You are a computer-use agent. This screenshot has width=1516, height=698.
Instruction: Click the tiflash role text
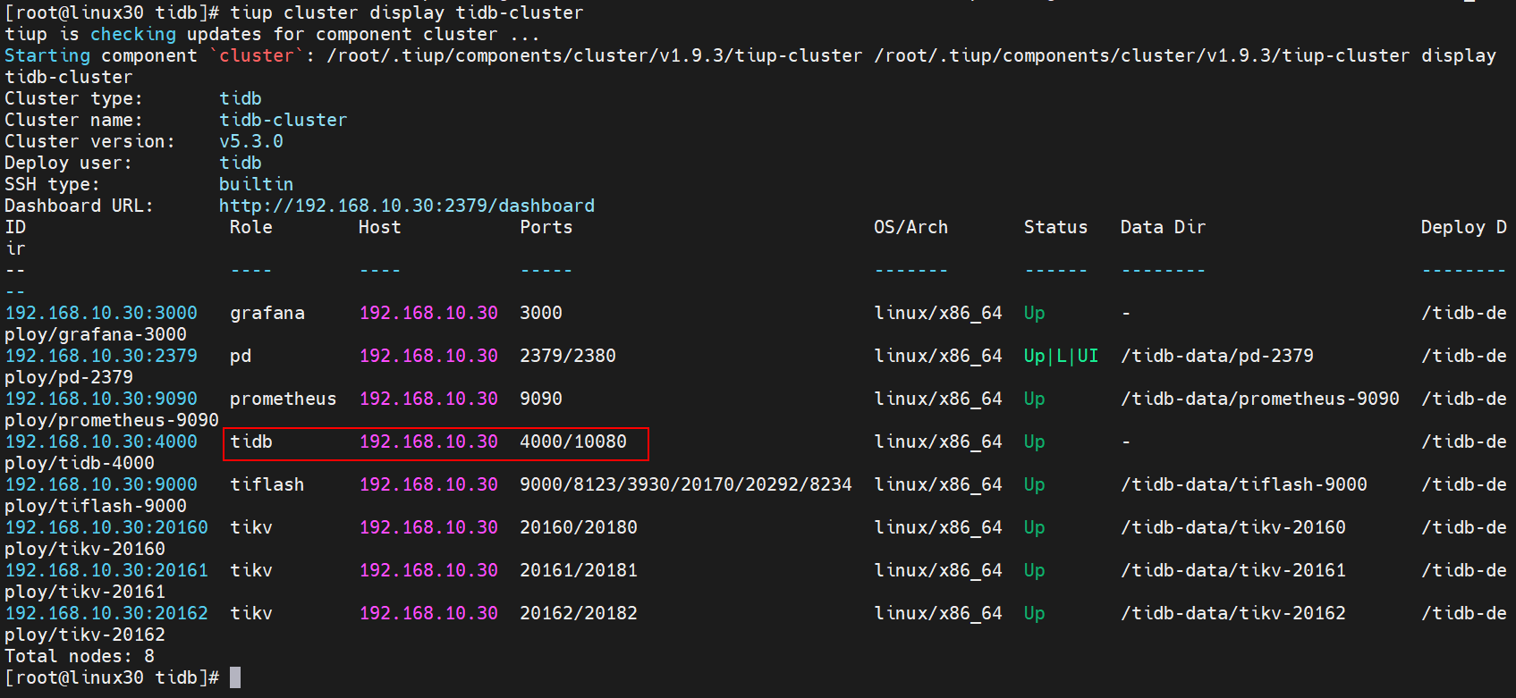[x=267, y=484]
